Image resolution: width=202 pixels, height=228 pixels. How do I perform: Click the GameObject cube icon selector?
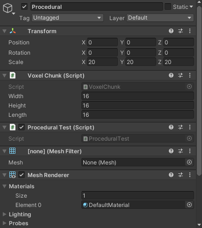tap(8, 8)
